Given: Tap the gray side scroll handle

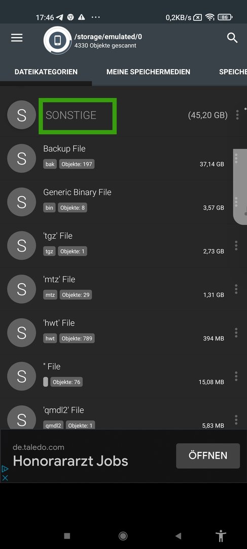Looking at the screenshot, I should [x=240, y=187].
